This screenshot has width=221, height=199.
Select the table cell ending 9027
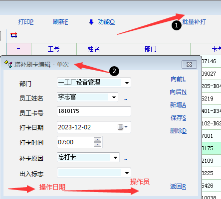coord(212,74)
